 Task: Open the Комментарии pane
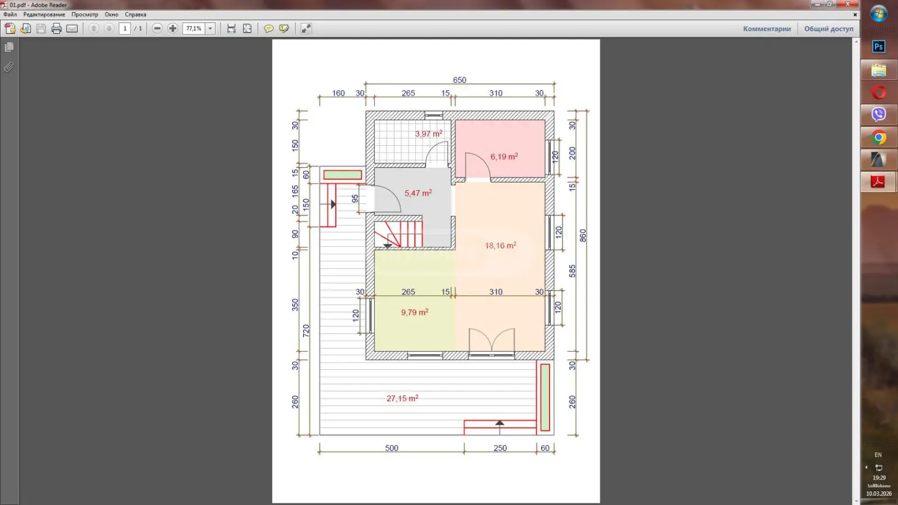pyautogui.click(x=767, y=29)
